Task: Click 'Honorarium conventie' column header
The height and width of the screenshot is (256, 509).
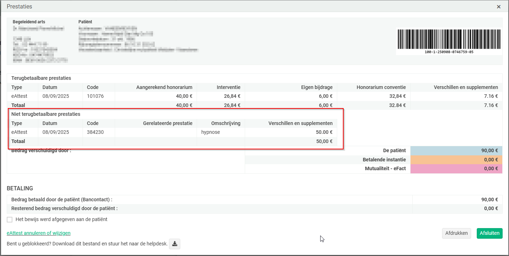Action: (x=381, y=87)
